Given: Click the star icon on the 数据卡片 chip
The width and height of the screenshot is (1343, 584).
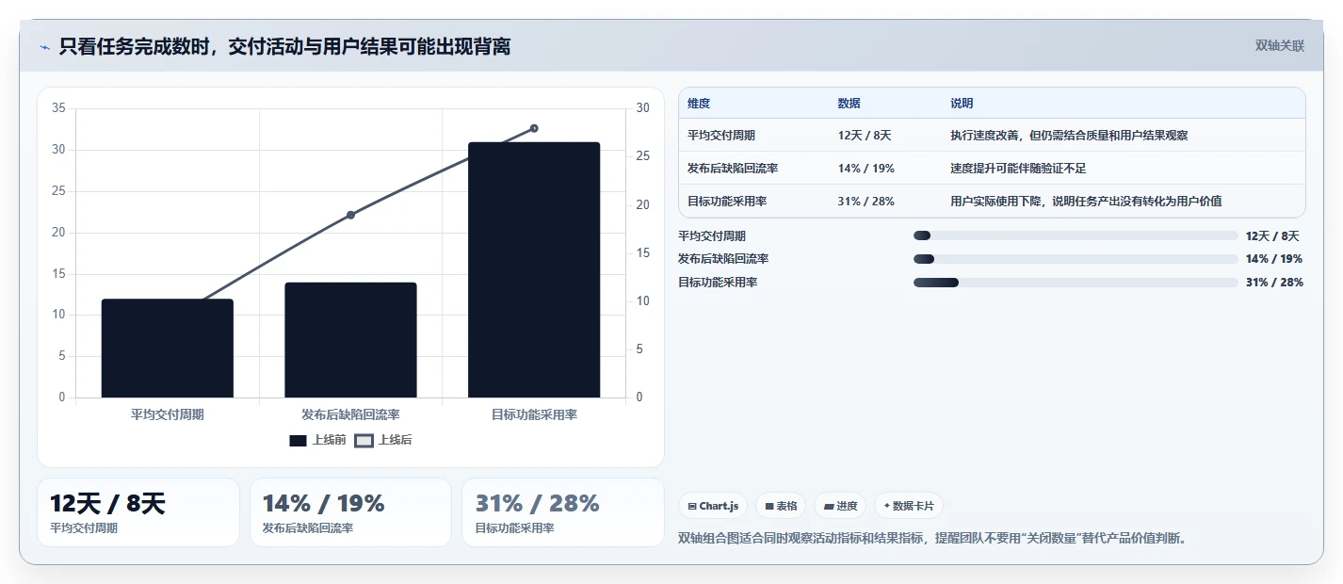Looking at the screenshot, I should 886,507.
